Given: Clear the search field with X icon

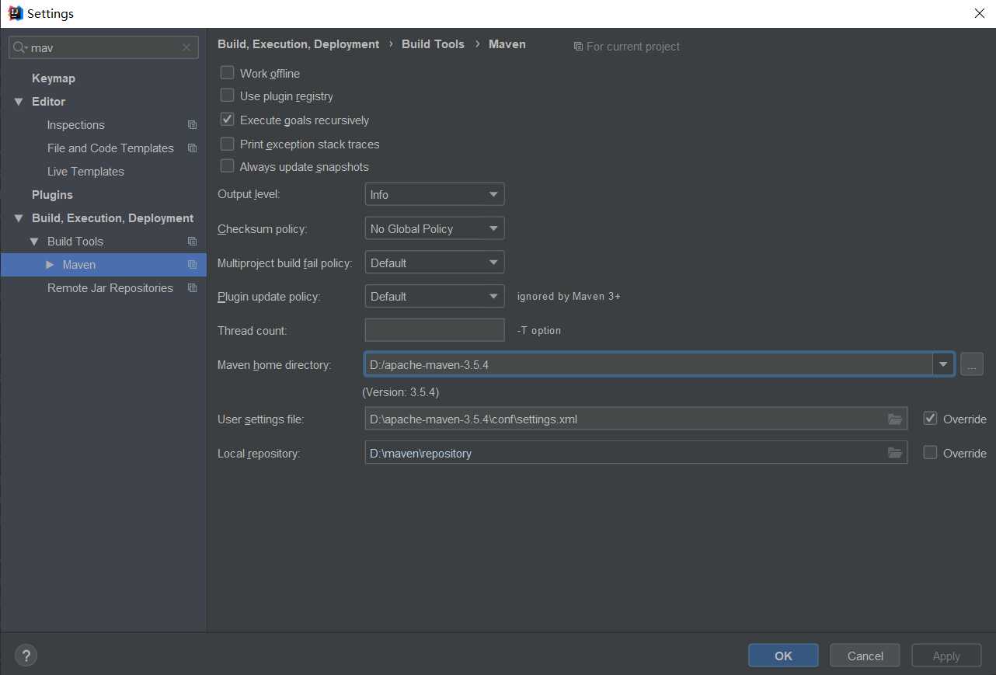Looking at the screenshot, I should pyautogui.click(x=186, y=47).
